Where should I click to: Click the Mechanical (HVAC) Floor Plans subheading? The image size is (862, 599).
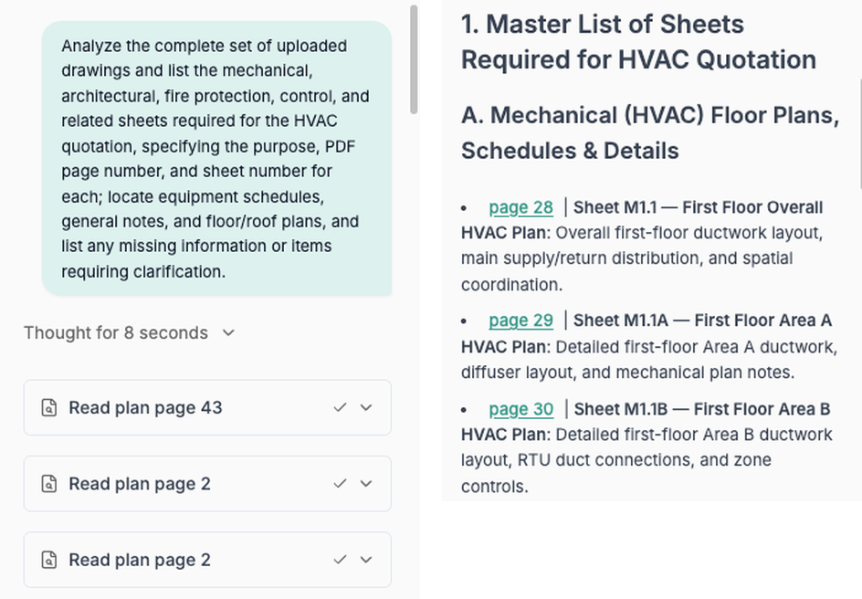tap(650, 132)
